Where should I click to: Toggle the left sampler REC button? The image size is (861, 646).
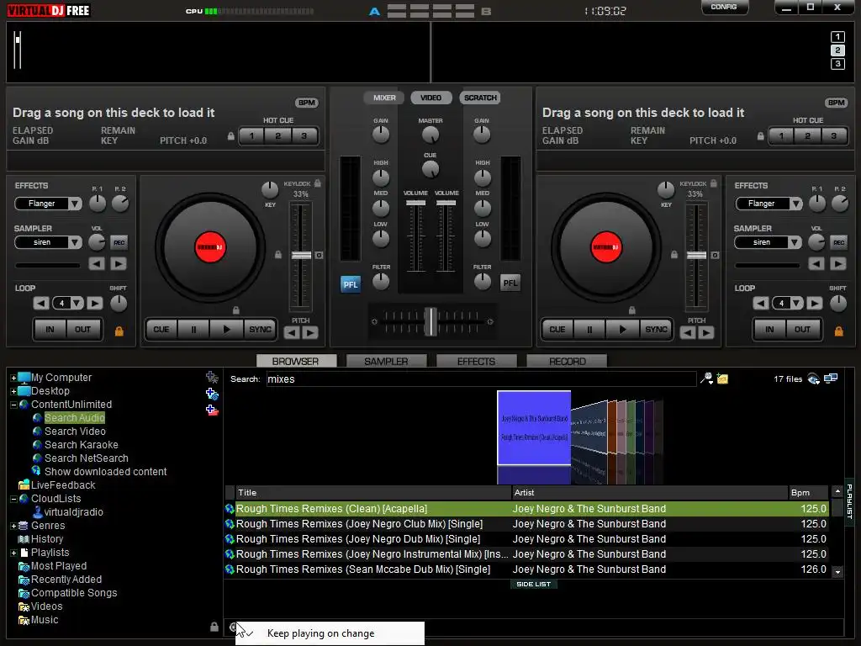point(119,242)
